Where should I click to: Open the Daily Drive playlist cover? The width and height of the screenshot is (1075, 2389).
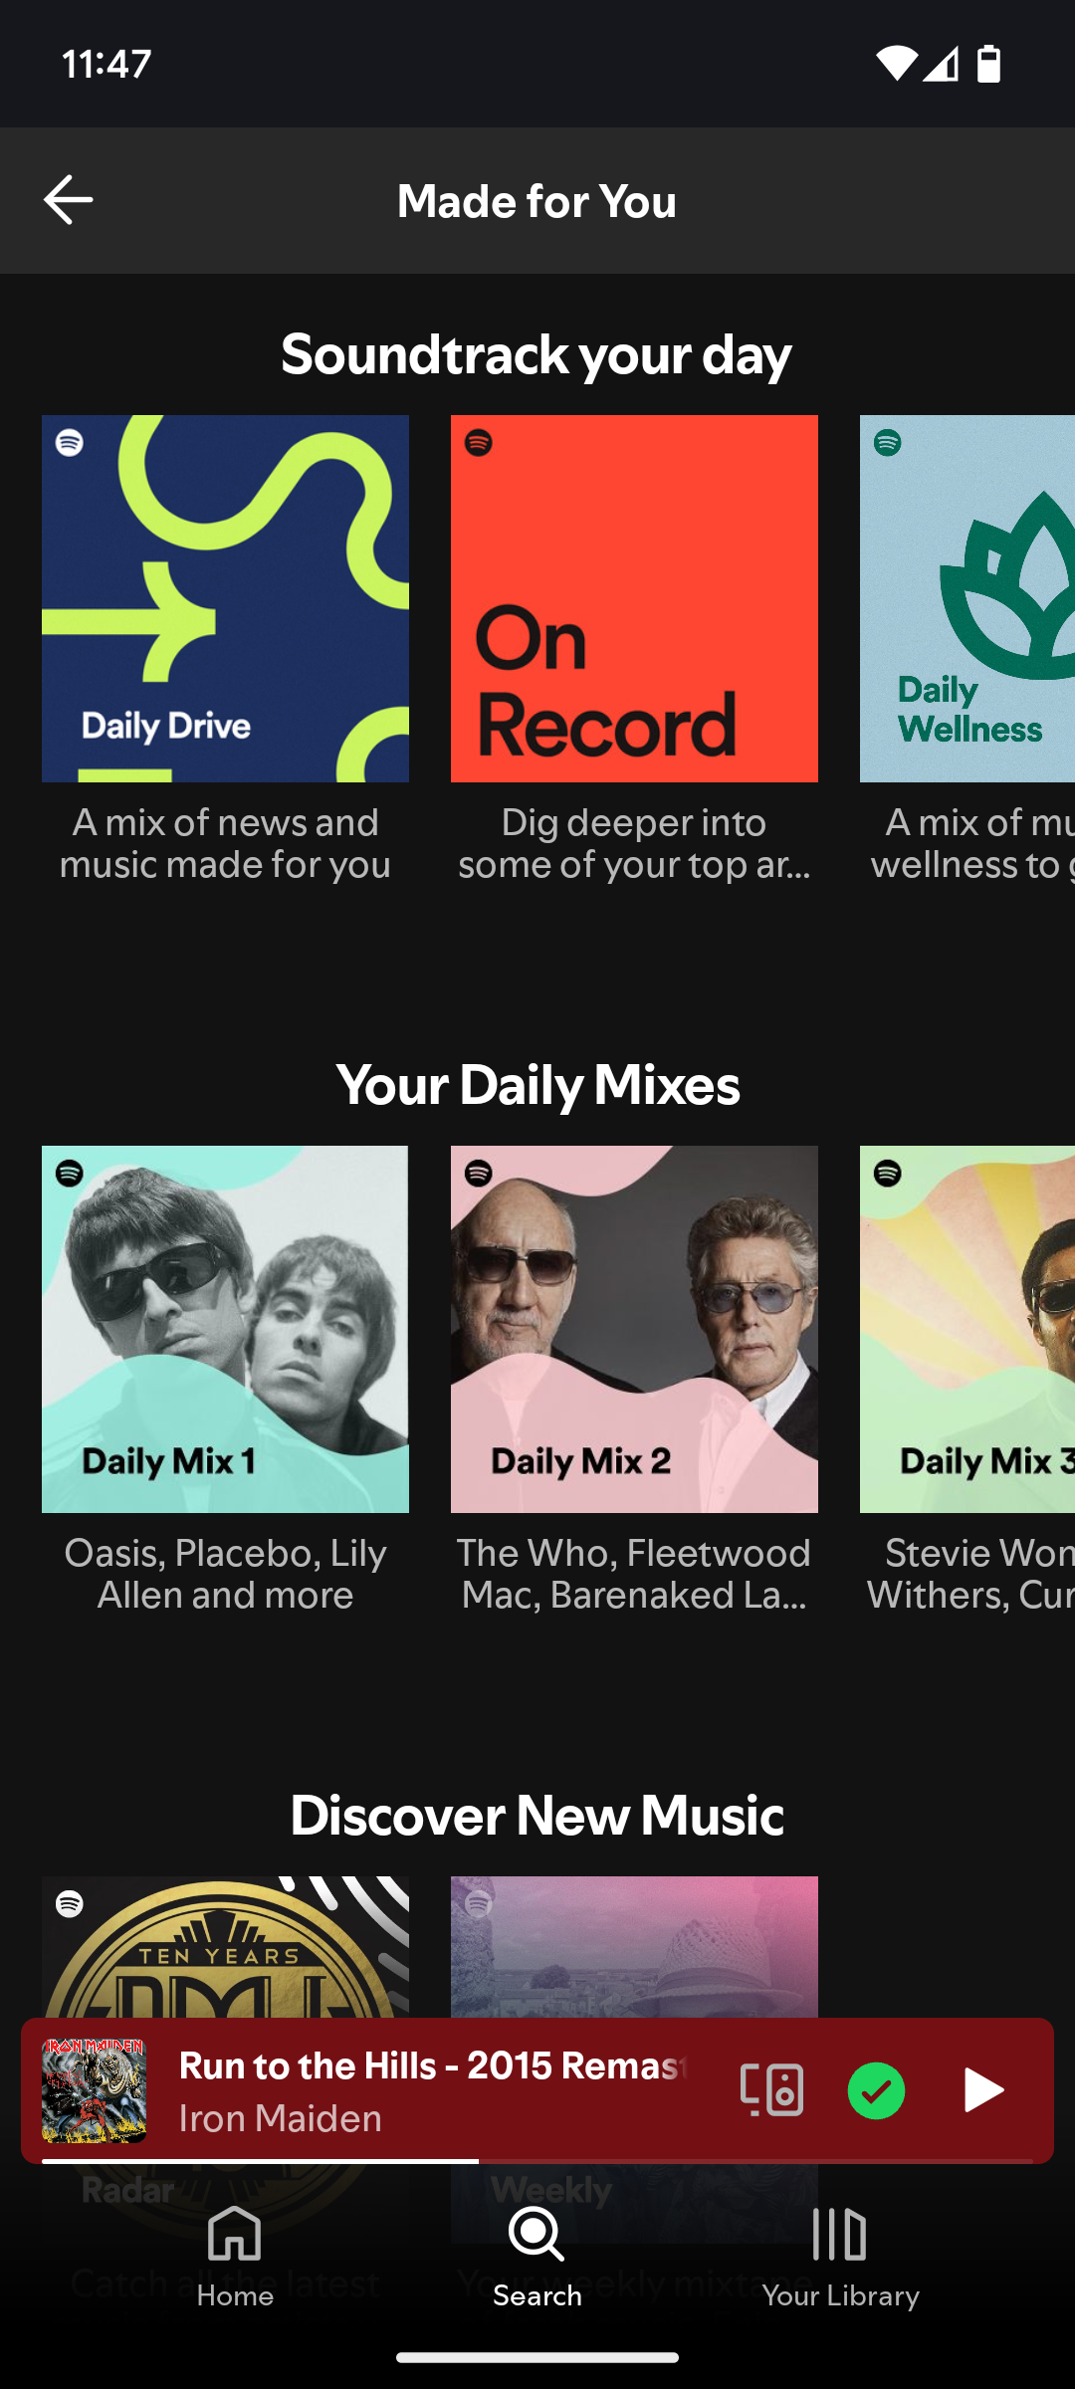225,595
